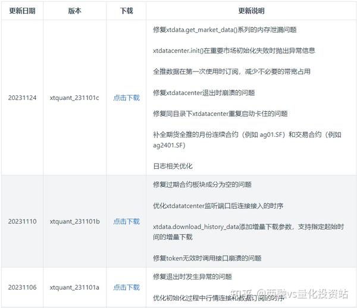Image resolution: width=357 pixels, height=308 pixels.
Task: Click the note 修复退出时发生异常的问题
Action: 192,277
